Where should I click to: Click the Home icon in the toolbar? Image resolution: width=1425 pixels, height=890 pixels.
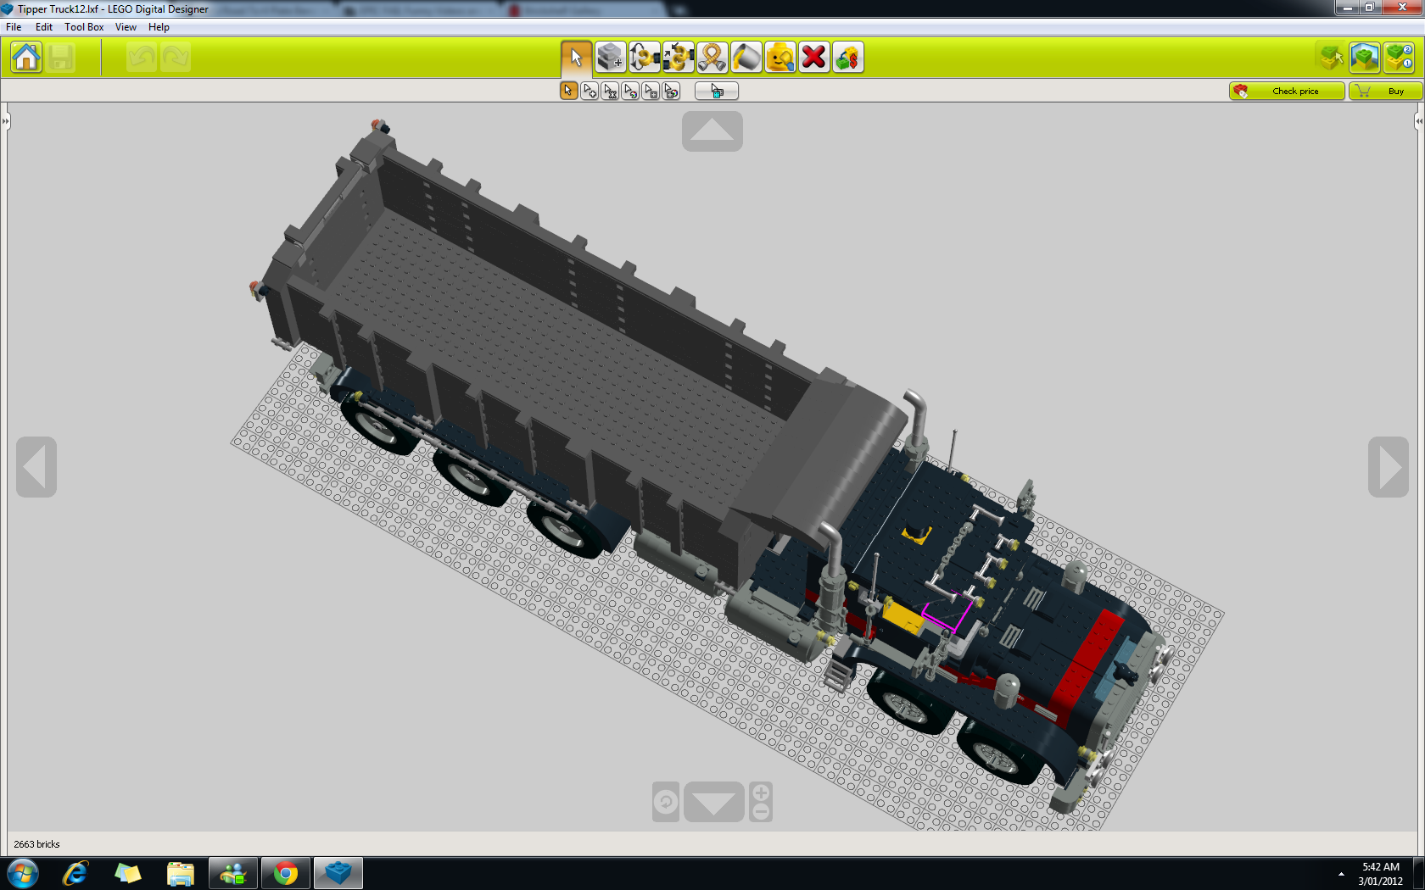[x=25, y=57]
